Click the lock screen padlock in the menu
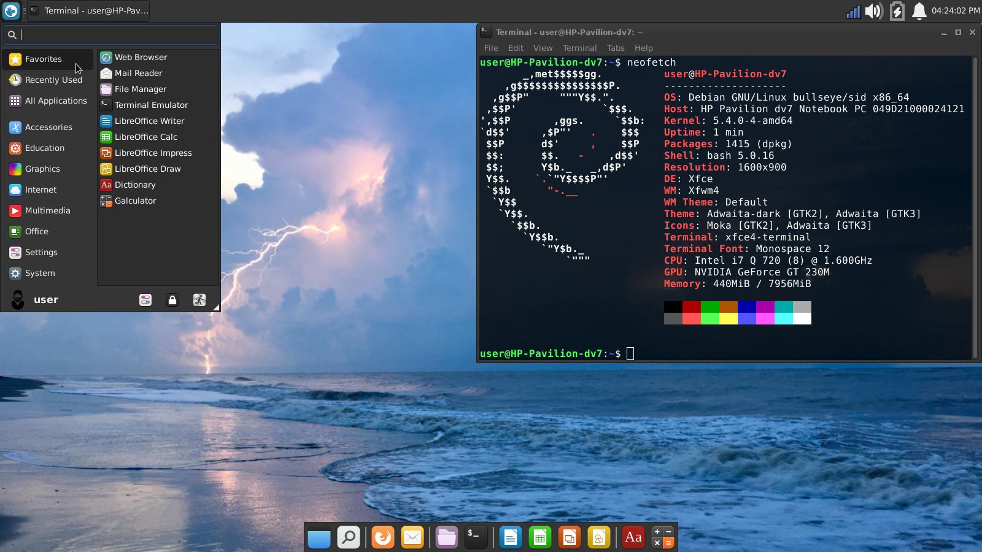 tap(172, 300)
